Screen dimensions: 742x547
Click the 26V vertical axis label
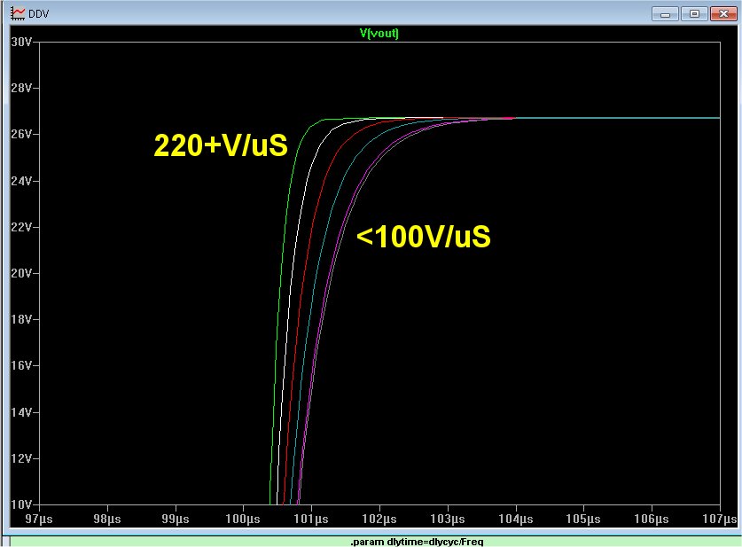point(21,135)
